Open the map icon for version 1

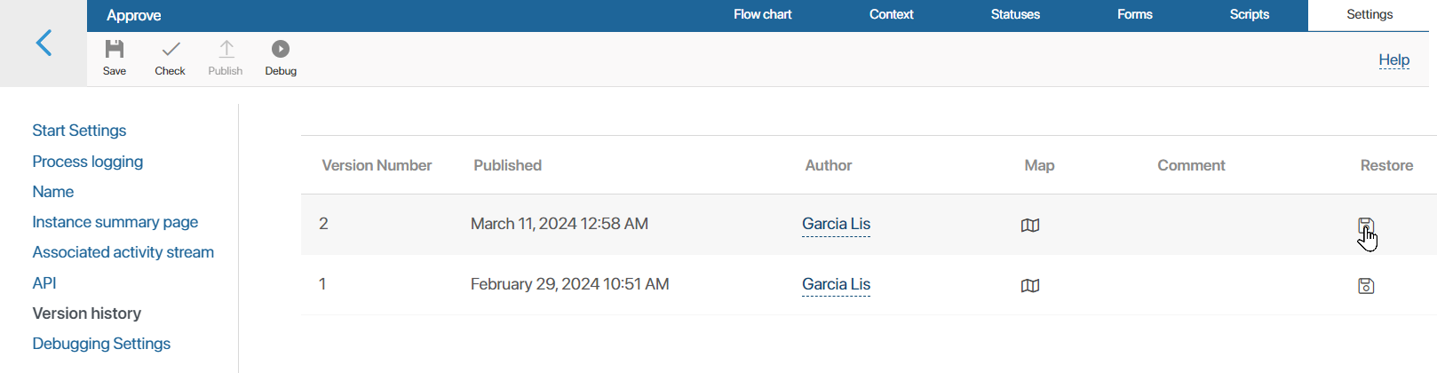1030,286
